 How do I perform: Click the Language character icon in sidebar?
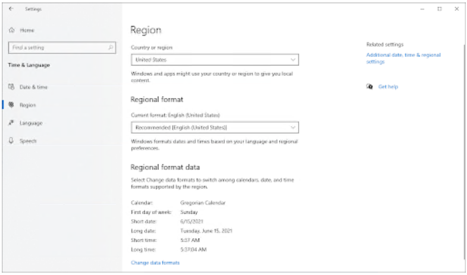pos(11,123)
